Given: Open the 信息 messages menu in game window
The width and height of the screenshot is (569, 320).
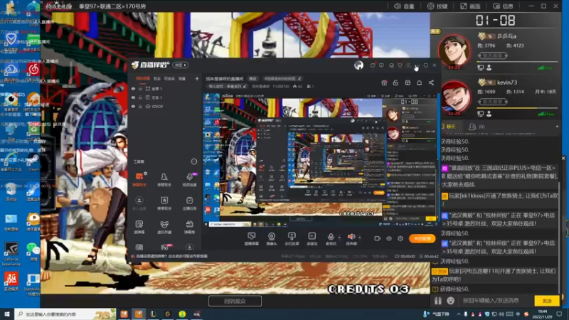Looking at the screenshot, I should click(x=503, y=6).
